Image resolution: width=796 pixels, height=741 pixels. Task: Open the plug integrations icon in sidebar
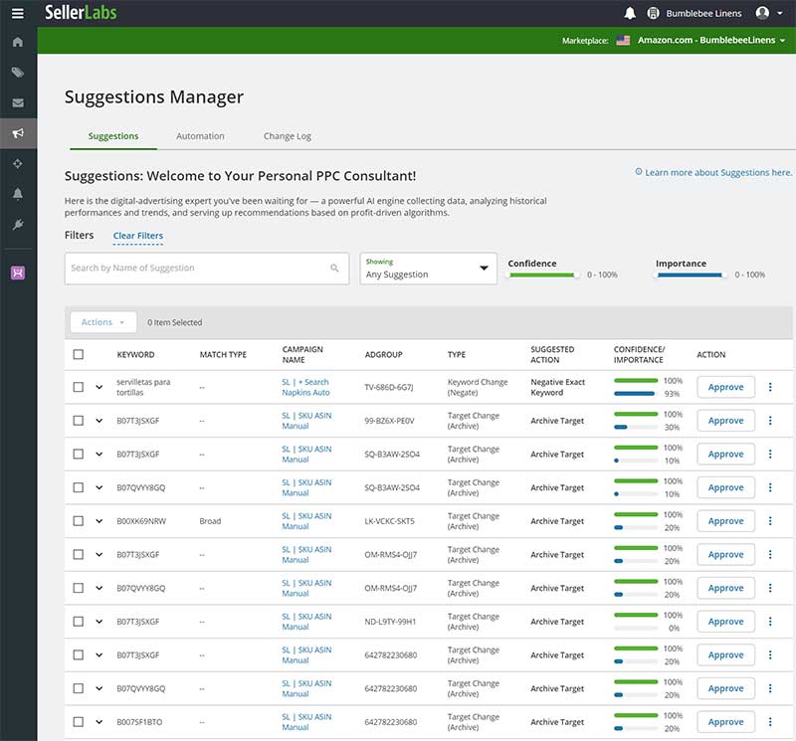pyautogui.click(x=18, y=225)
